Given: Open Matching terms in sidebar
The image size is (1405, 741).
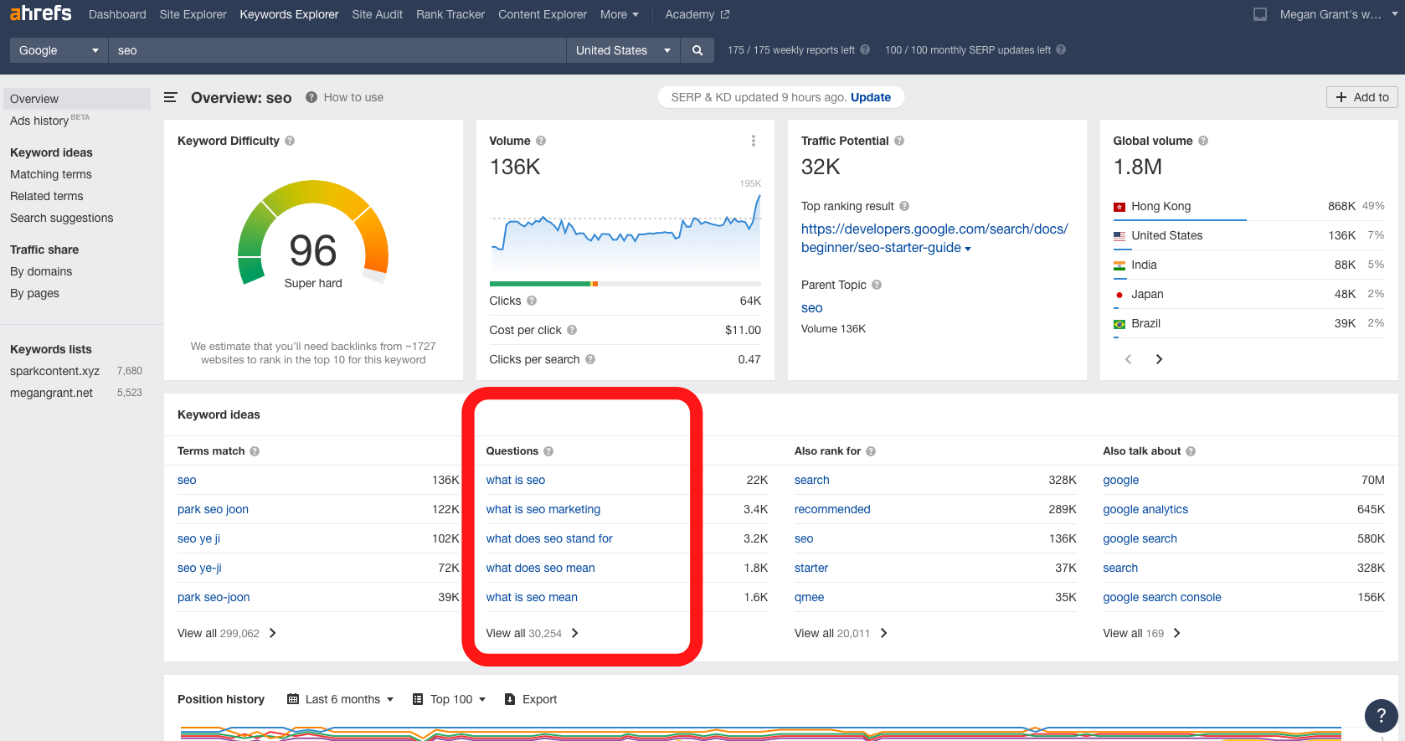Looking at the screenshot, I should tap(51, 174).
